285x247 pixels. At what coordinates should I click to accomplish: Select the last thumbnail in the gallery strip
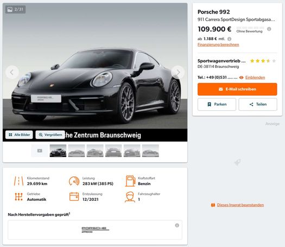pos(150,151)
